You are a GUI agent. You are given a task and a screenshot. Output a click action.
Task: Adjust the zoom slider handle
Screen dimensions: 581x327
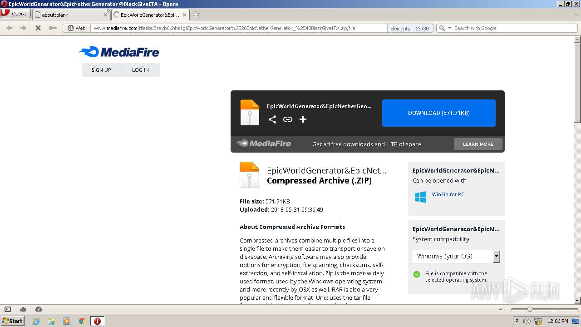(x=529, y=309)
